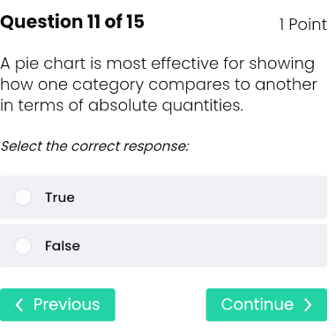The width and height of the screenshot is (336, 336).
Task: Click the left chevron icon on Previous
Action: pyautogui.click(x=19, y=305)
